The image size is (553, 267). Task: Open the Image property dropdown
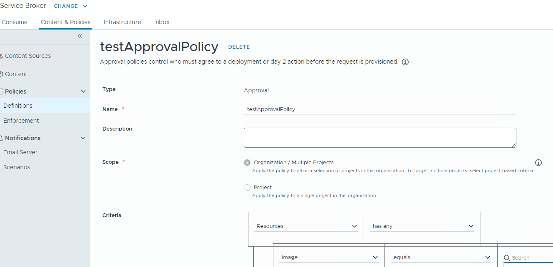pyautogui.click(x=329, y=257)
